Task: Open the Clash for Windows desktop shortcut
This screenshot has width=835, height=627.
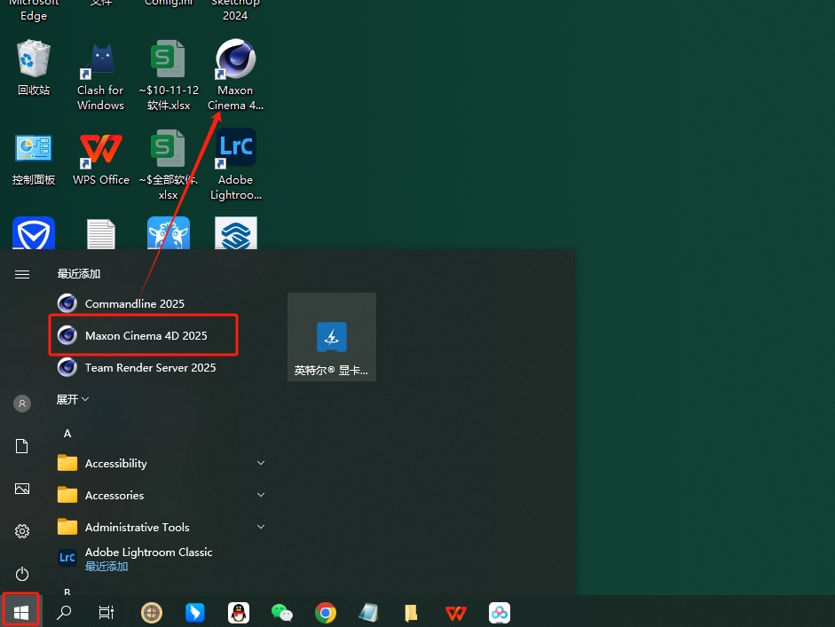Action: pos(100,74)
